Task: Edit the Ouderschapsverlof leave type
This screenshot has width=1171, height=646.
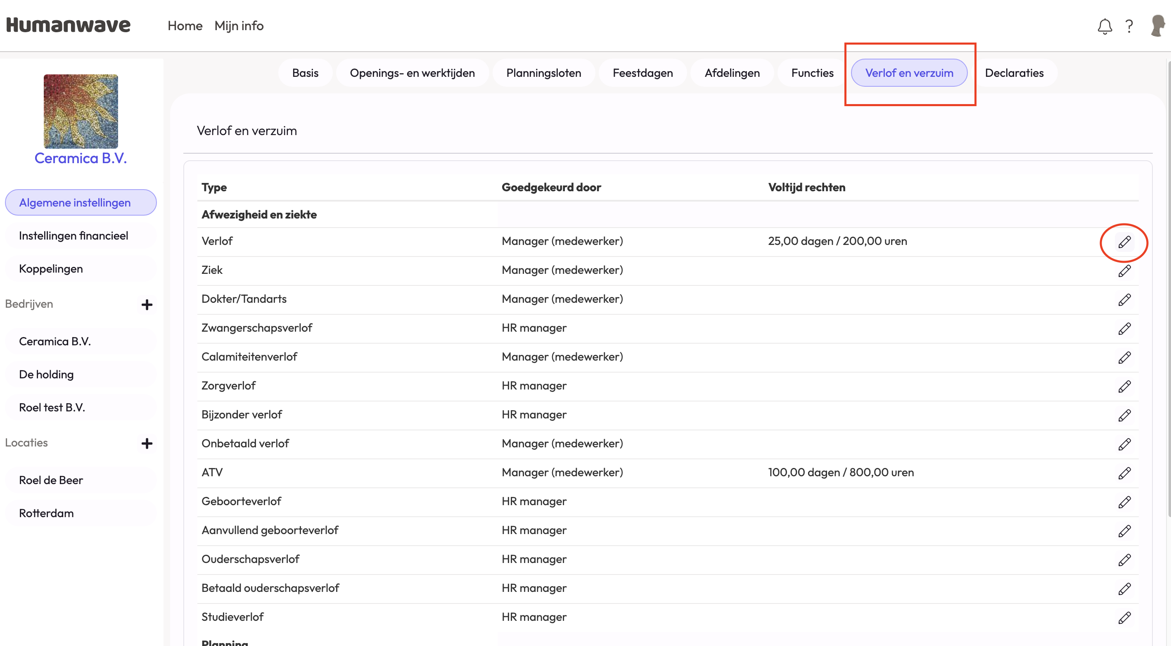Action: pos(1124,560)
